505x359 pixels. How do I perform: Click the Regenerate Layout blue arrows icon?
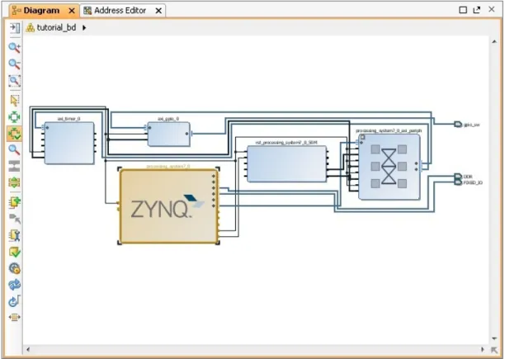point(15,285)
